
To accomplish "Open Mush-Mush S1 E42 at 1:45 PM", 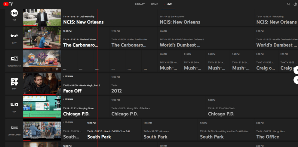I will [x=242, y=61].
